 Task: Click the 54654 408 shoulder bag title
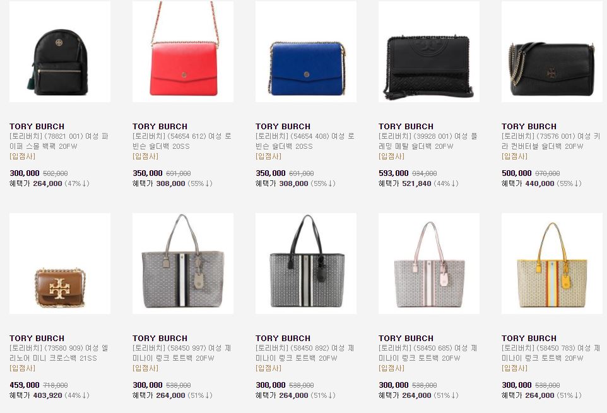click(x=305, y=141)
